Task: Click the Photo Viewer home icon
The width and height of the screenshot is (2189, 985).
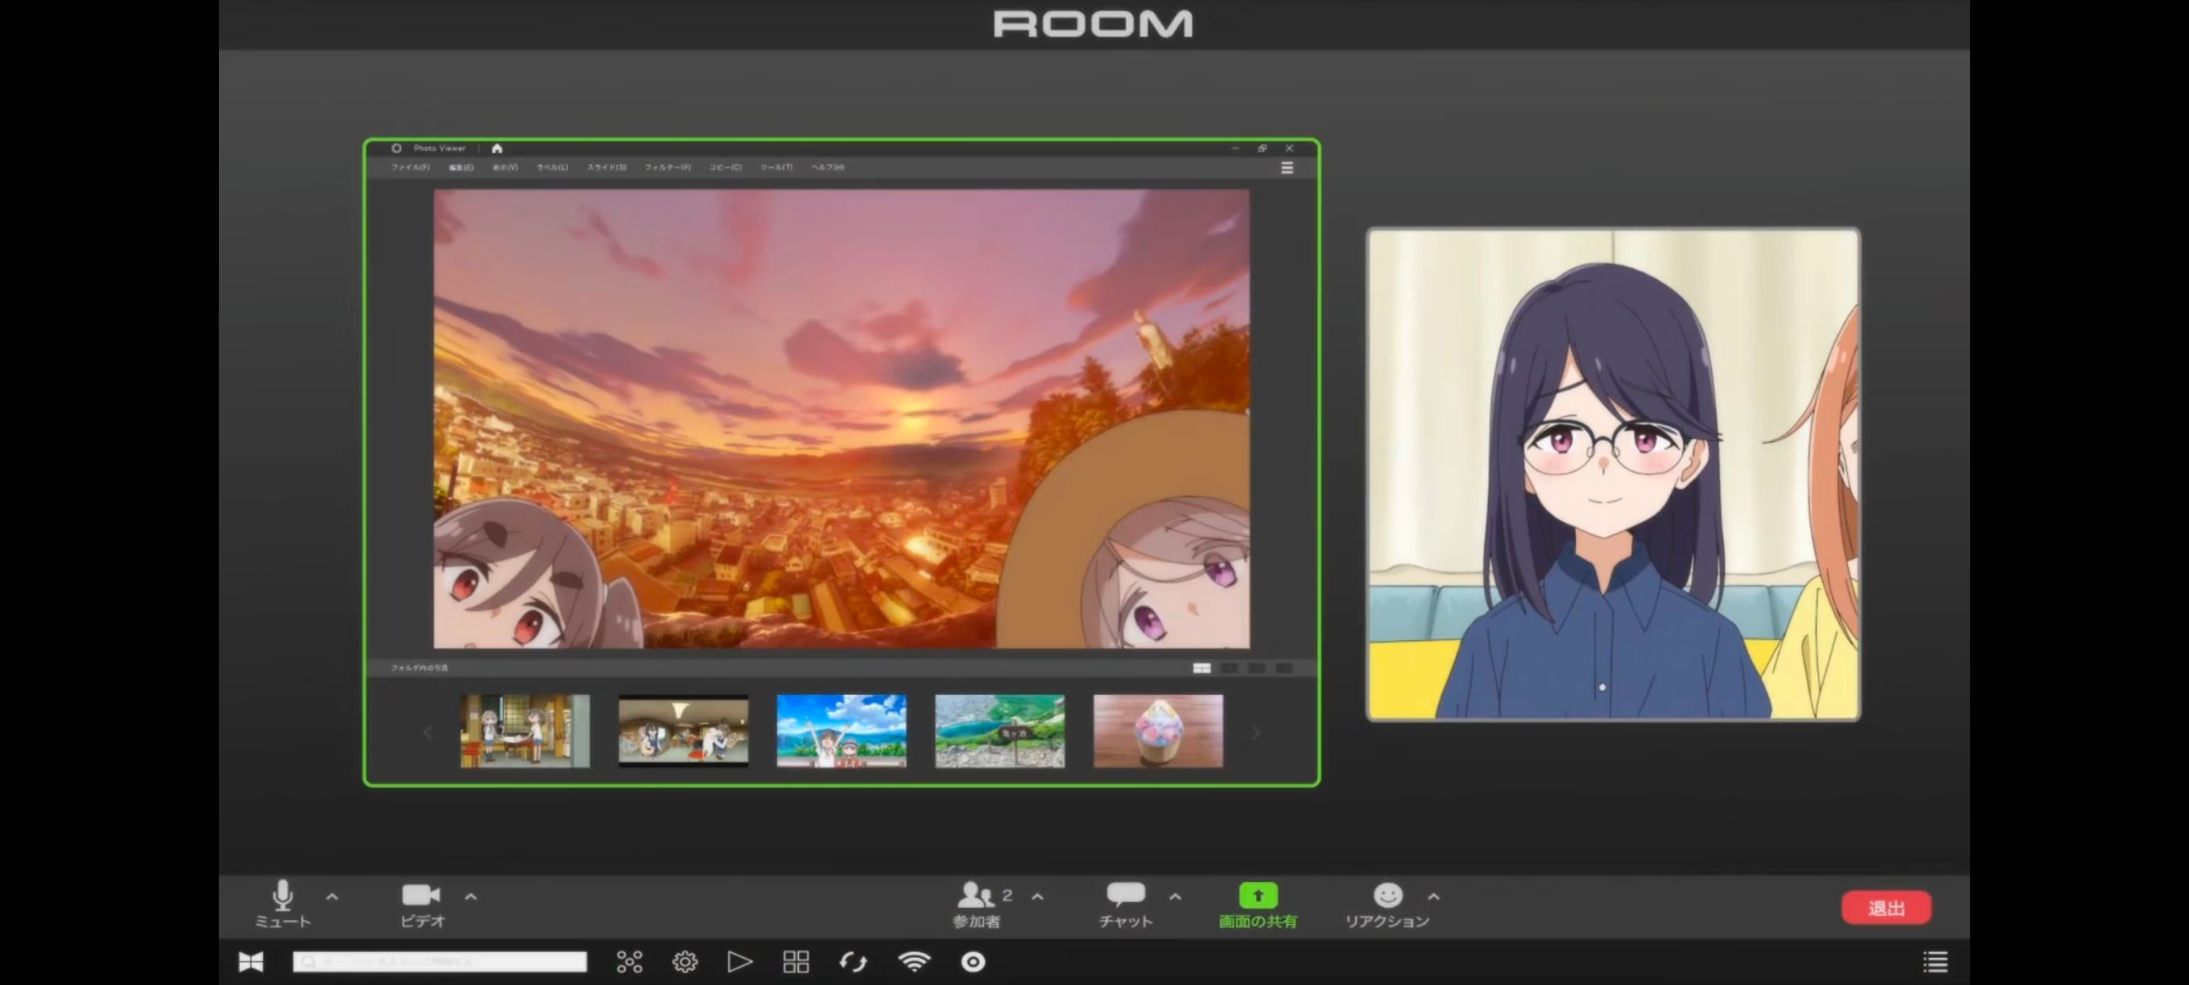Action: click(497, 149)
